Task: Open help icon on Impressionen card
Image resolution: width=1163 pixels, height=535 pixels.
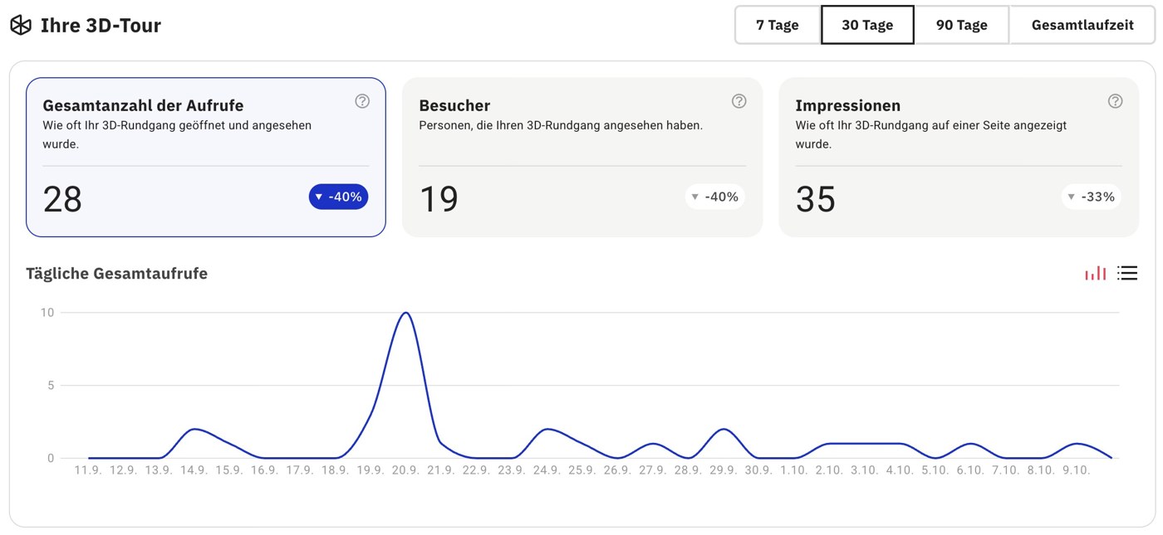Action: pos(1116,101)
